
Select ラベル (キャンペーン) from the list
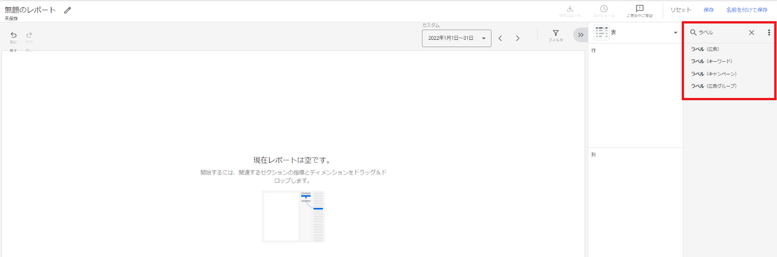pos(713,74)
